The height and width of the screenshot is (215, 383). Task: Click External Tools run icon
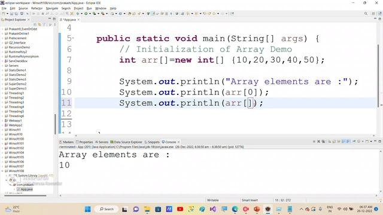103,14
